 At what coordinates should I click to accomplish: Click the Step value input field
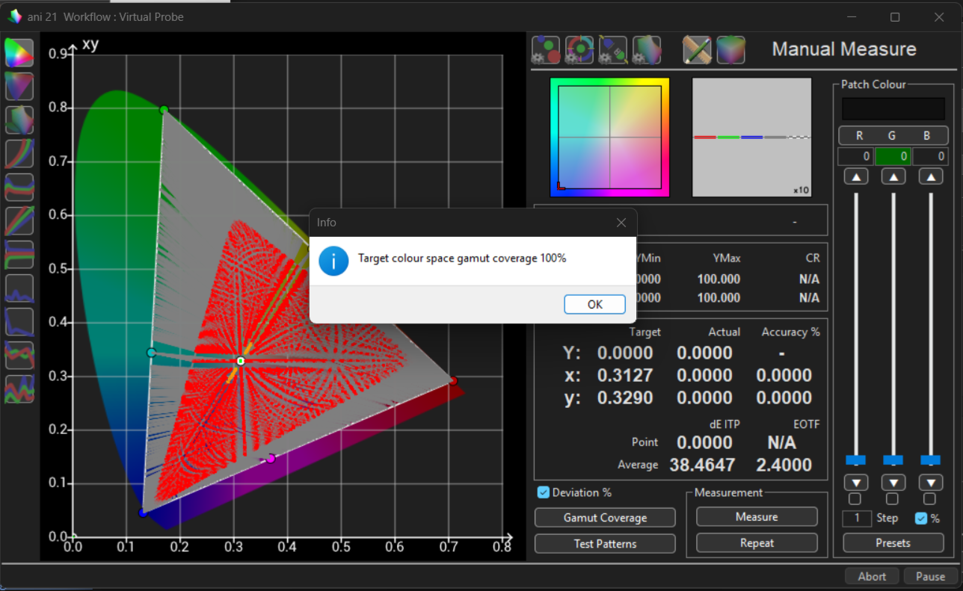856,518
